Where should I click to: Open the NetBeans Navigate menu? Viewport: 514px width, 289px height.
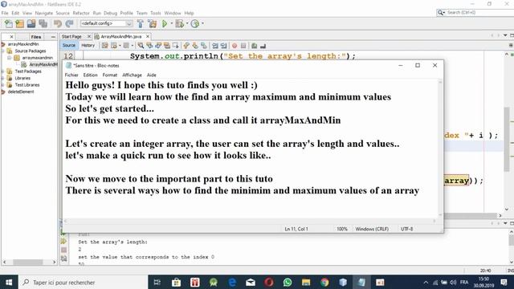(x=44, y=13)
